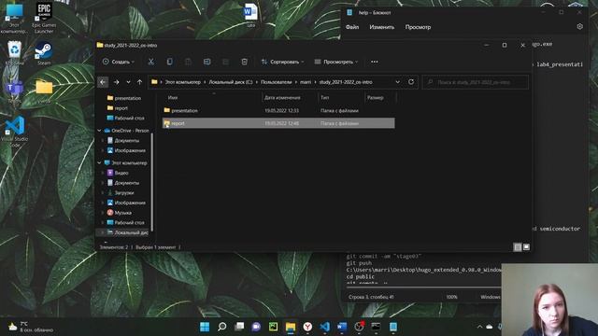Open the Просмотреть view dropdown
598x336 pixels.
pyautogui.click(x=336, y=62)
